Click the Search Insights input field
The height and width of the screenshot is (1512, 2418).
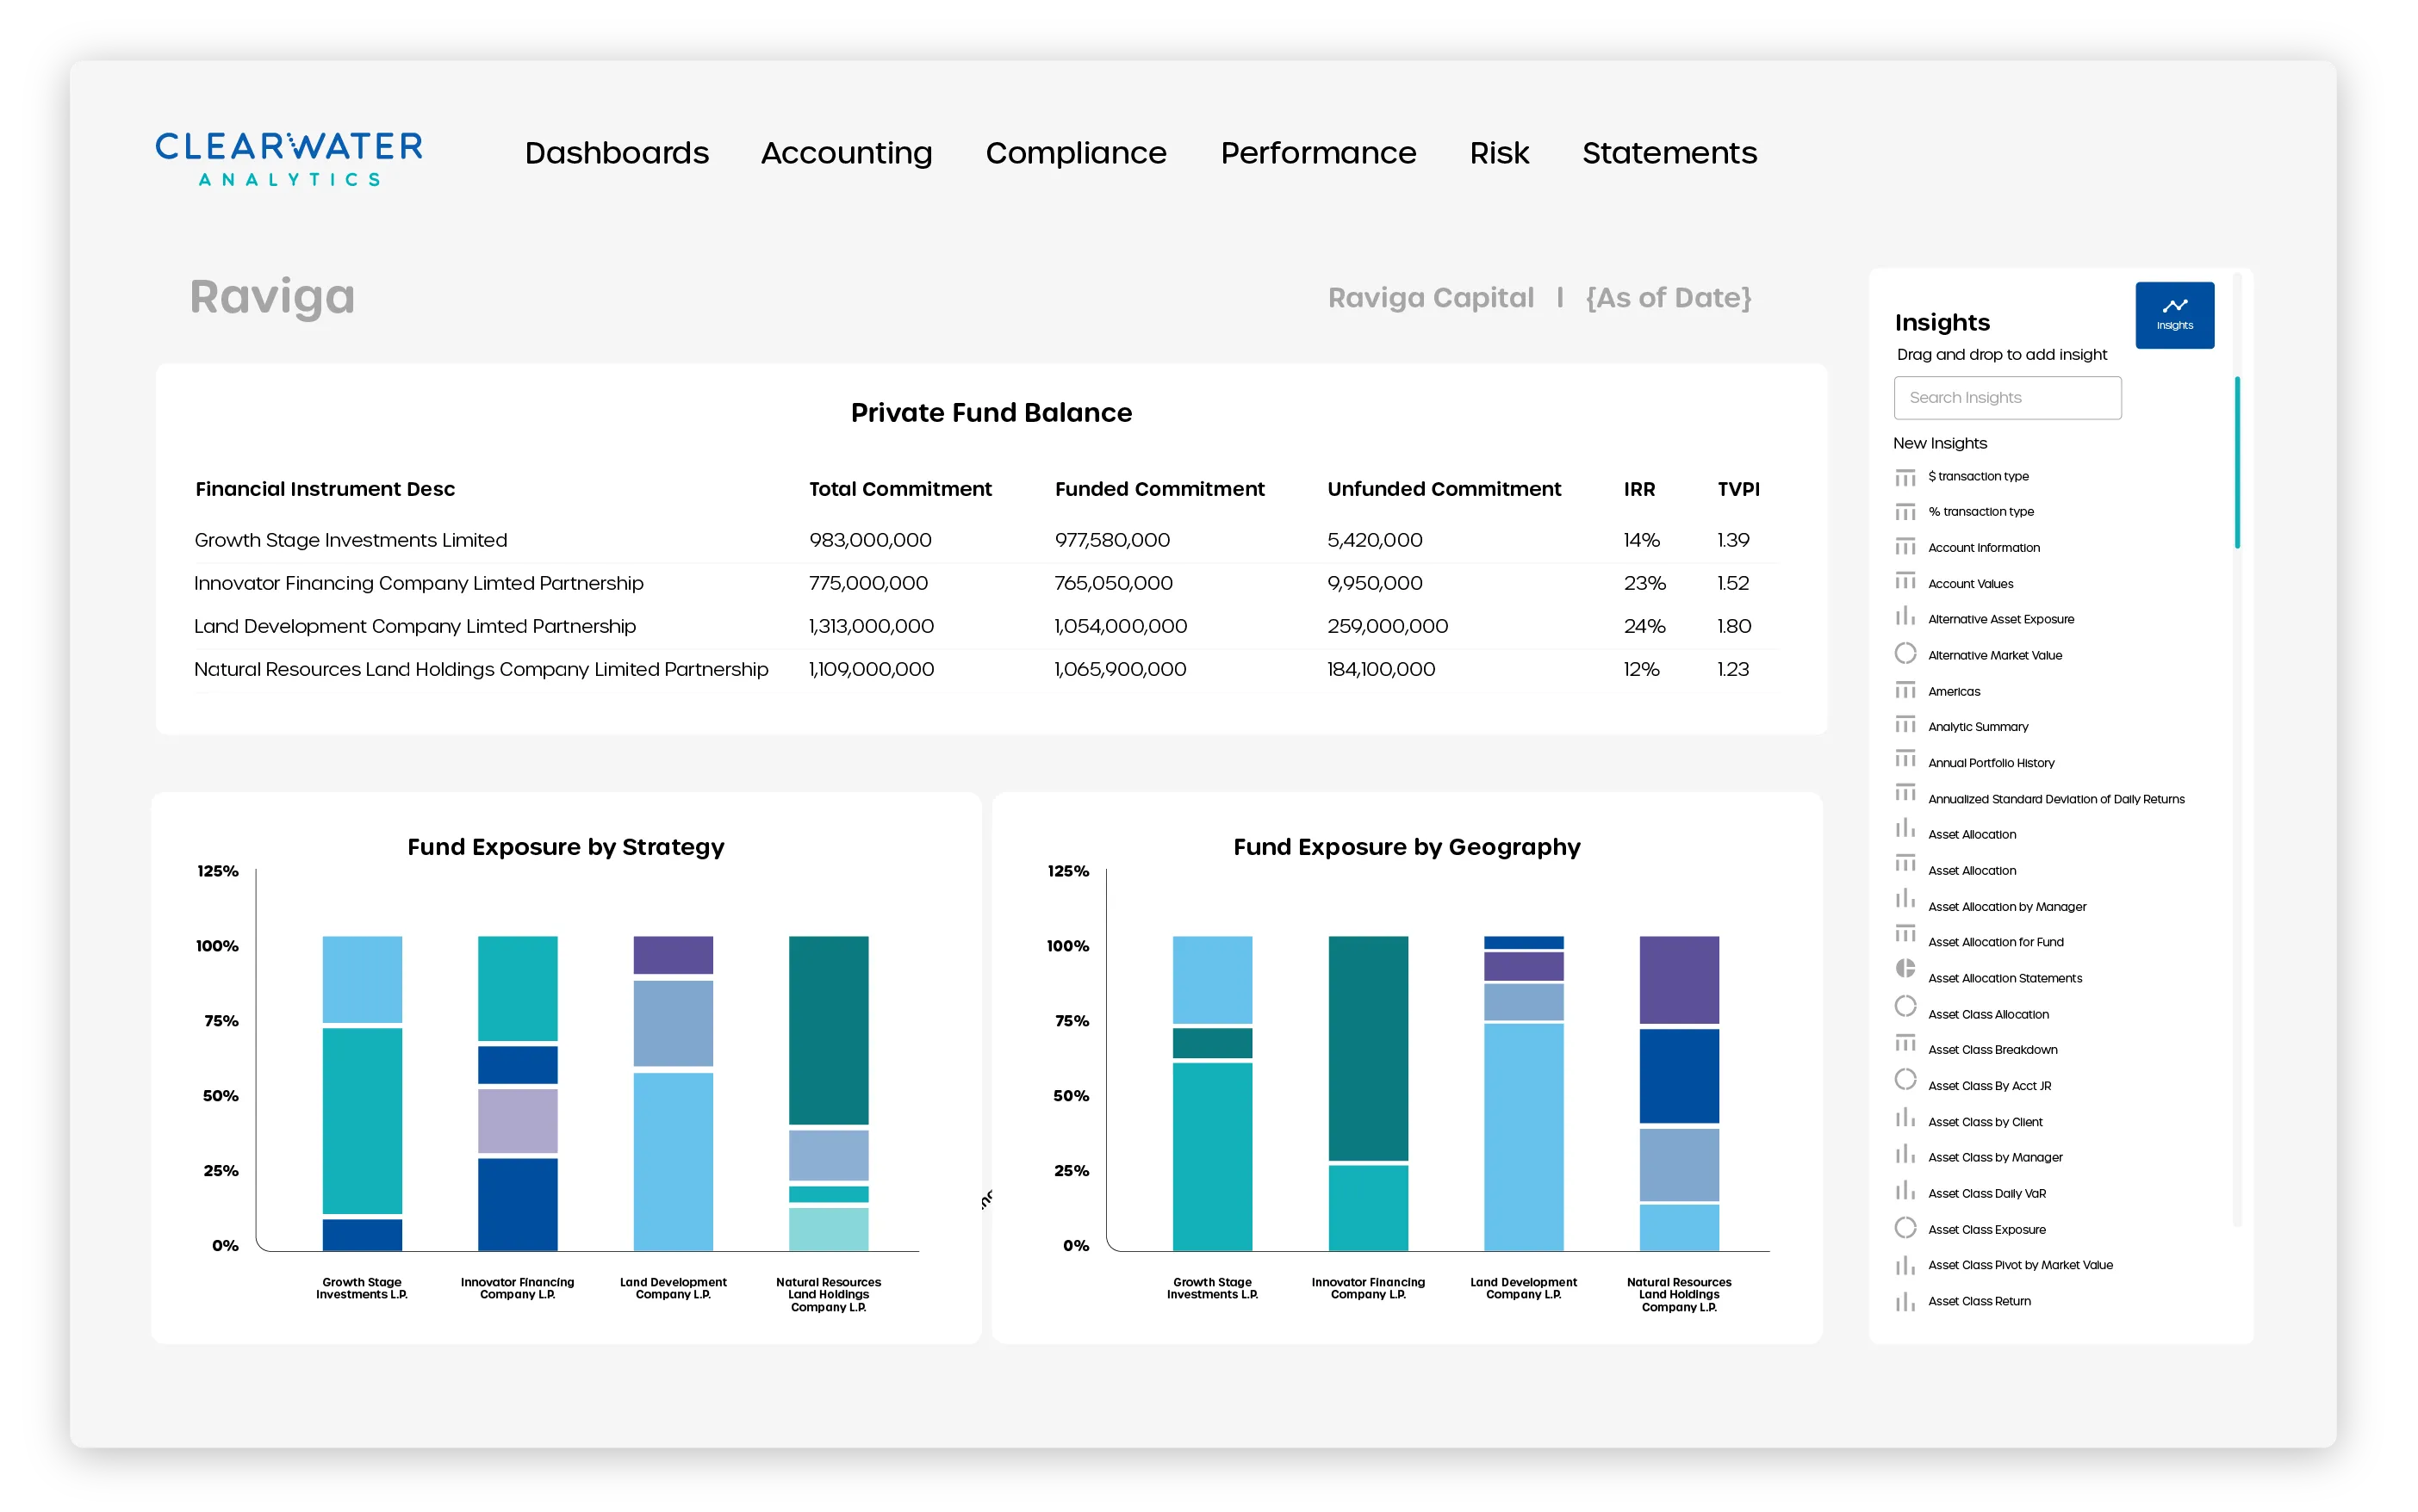click(2006, 398)
